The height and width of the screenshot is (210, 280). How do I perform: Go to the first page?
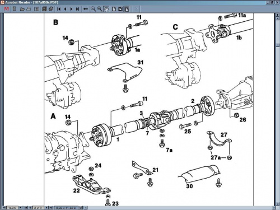pos(59,9)
